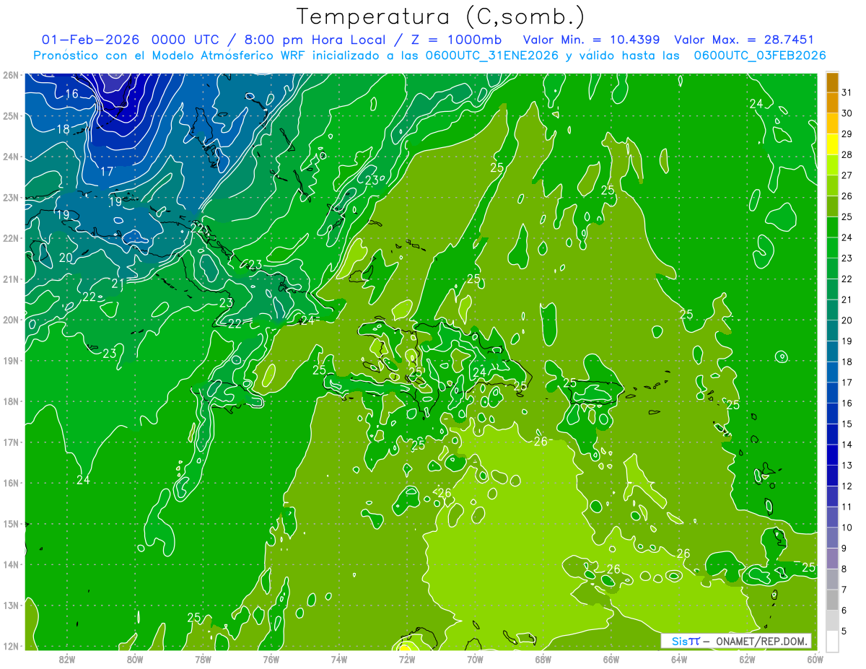The height and width of the screenshot is (669, 866).
Task: Click the legend label '10'
Action: 847,528
